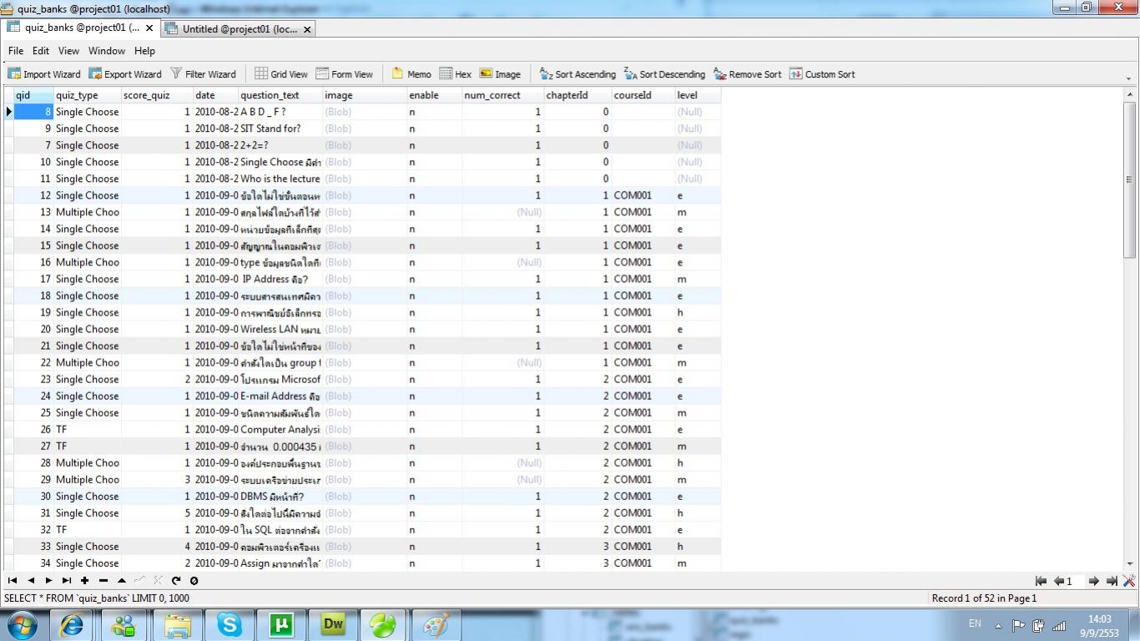The height and width of the screenshot is (641, 1140).
Task: Open uTorrent from the taskbar
Action: (x=280, y=624)
